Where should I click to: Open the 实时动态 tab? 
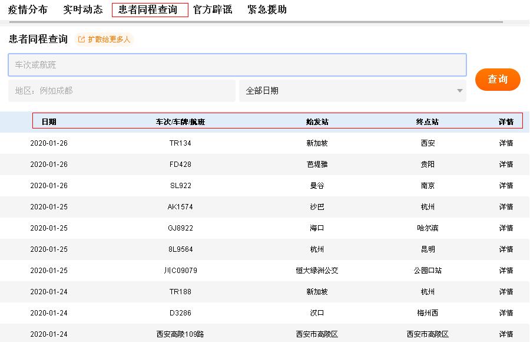(82, 9)
